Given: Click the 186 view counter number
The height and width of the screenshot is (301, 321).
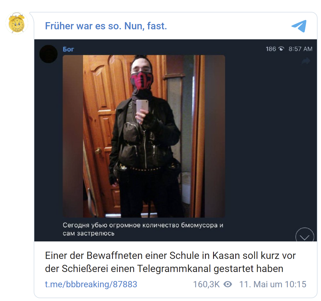Looking at the screenshot, I should pos(271,49).
